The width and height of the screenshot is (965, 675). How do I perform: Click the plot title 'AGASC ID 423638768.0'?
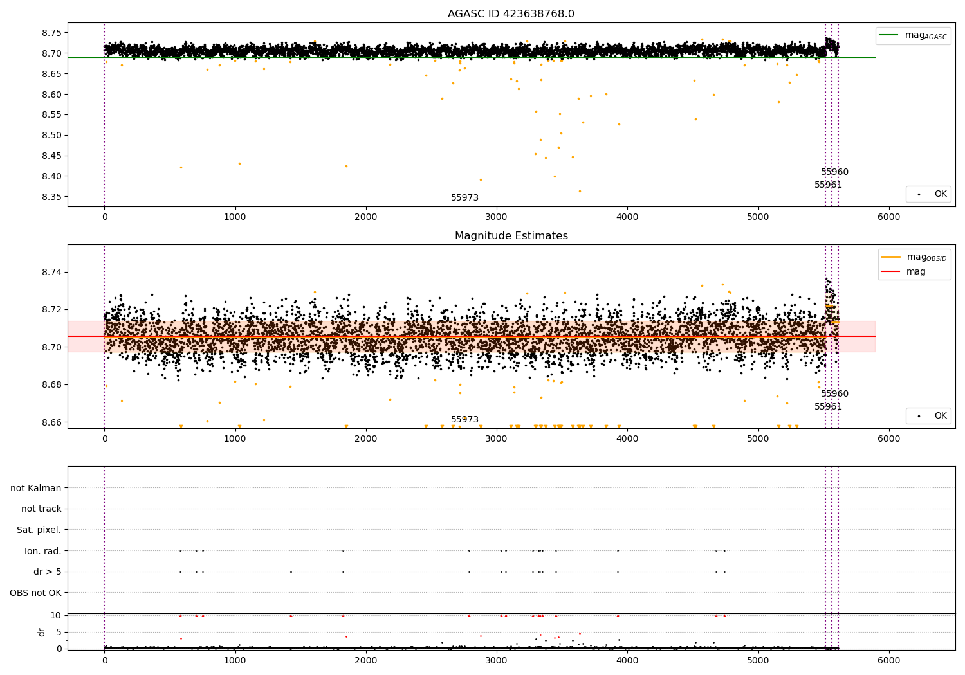(x=511, y=14)
